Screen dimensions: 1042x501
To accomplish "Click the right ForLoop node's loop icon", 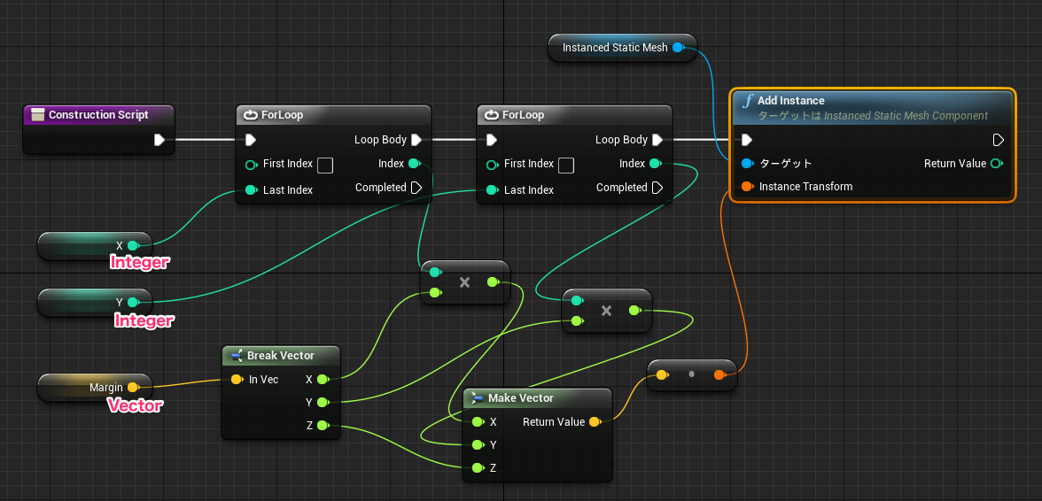I will click(491, 115).
